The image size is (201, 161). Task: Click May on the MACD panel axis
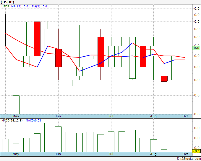(x=16, y=154)
